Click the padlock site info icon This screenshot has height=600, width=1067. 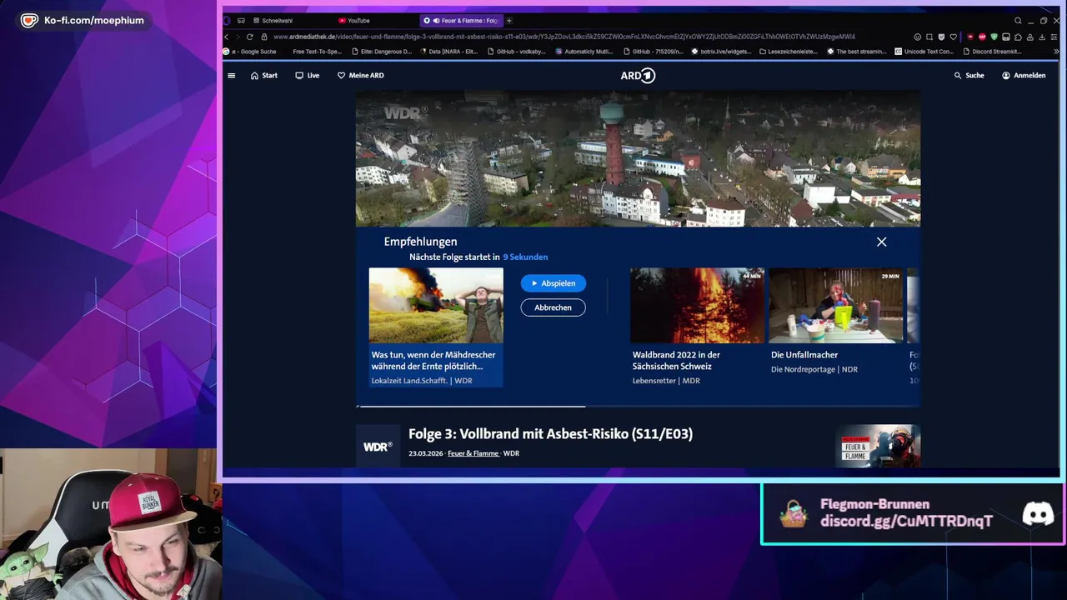coord(264,37)
